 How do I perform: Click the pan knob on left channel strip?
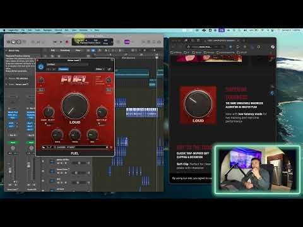pyautogui.click(x=13, y=148)
